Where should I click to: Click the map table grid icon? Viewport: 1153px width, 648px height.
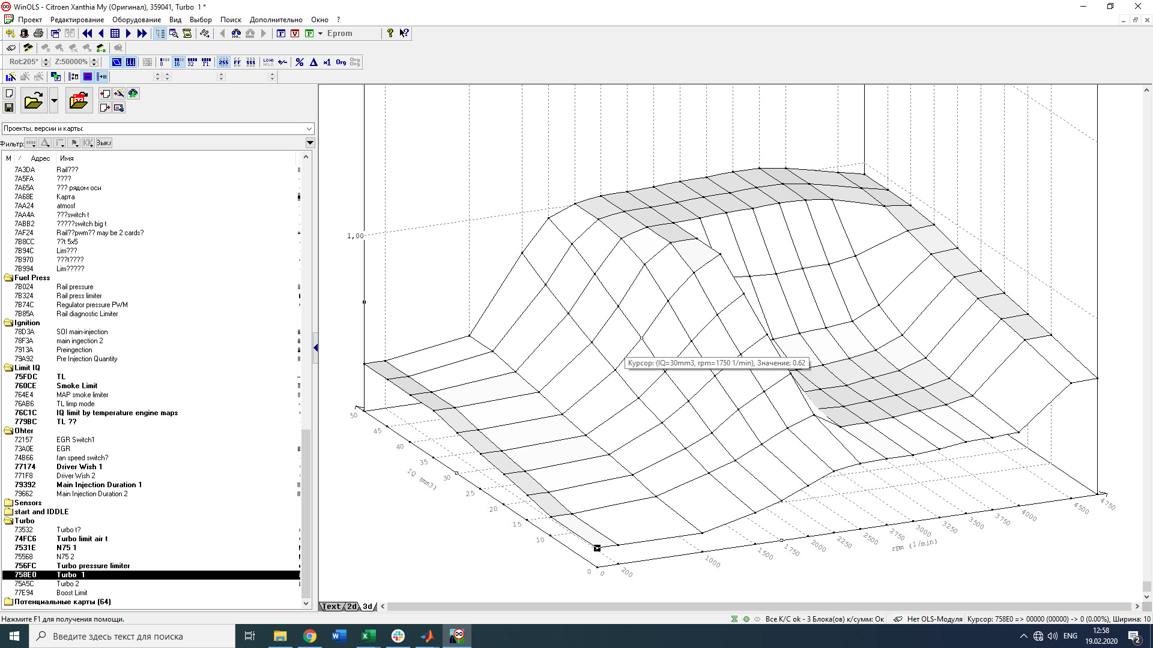[x=115, y=34]
